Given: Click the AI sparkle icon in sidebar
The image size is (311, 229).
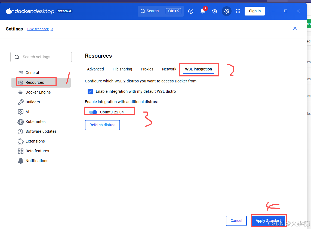Looking at the screenshot, I should click(21, 112).
